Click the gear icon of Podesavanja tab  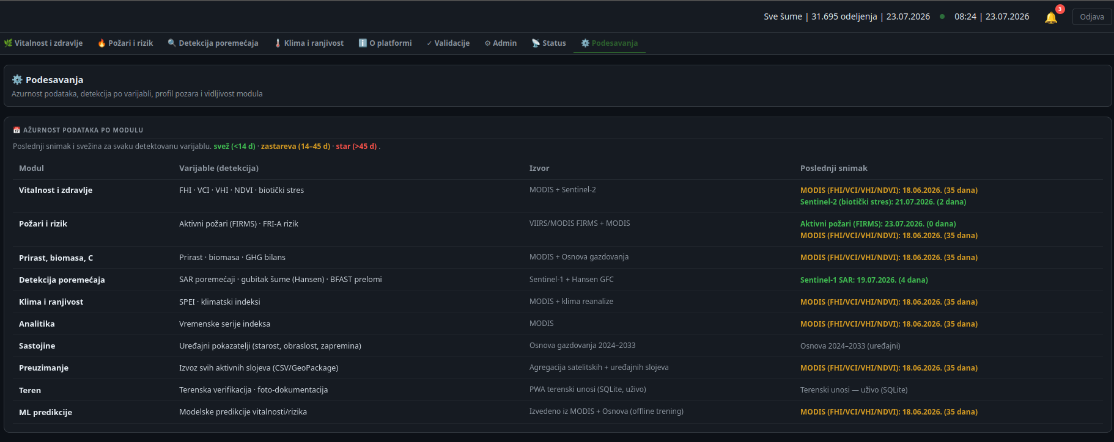tap(585, 43)
